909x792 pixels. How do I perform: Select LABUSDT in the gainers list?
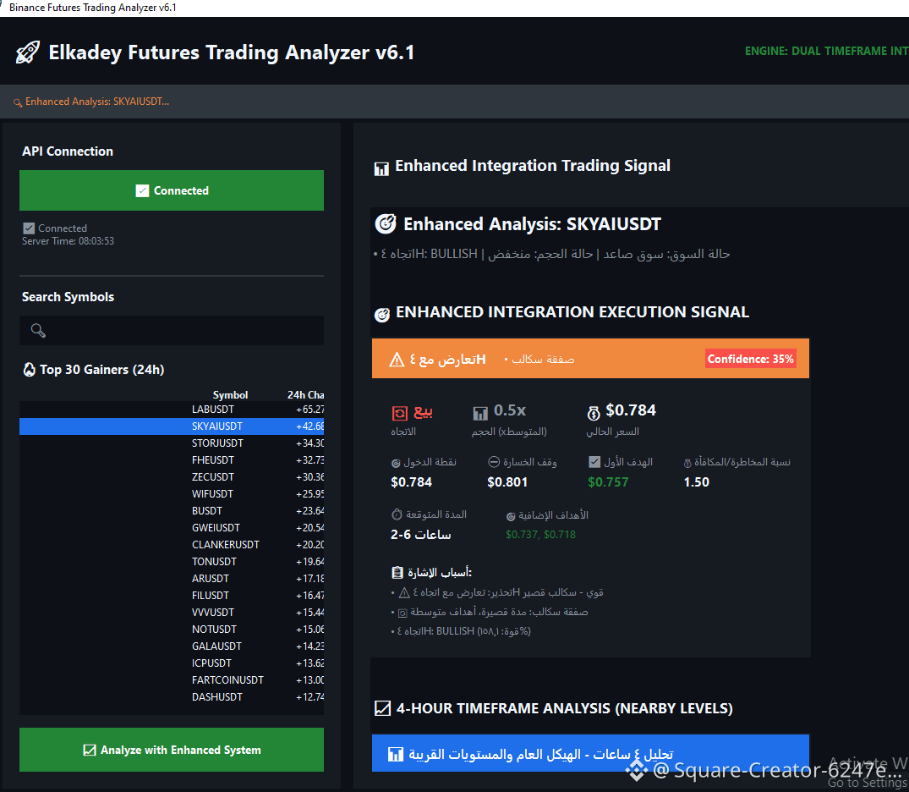click(172, 410)
